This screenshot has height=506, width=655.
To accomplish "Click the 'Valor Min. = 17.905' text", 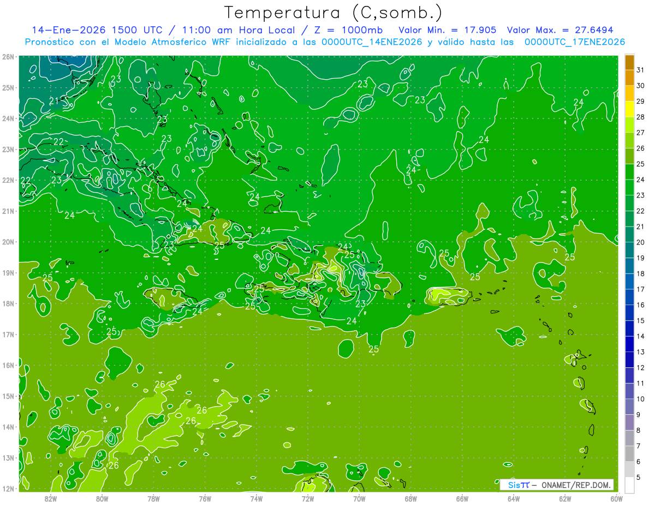I will click(448, 30).
